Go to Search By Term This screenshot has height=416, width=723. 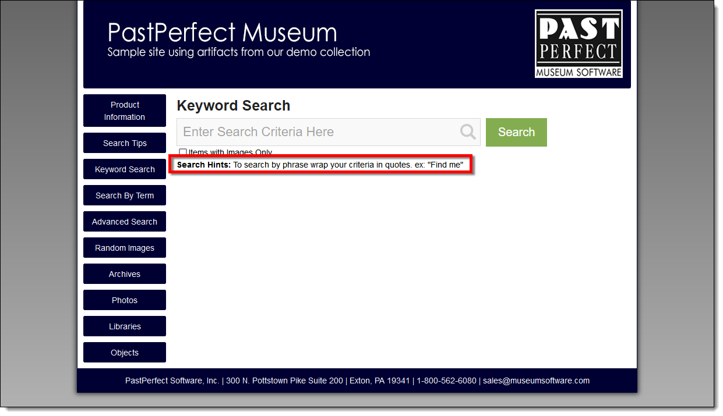point(125,195)
